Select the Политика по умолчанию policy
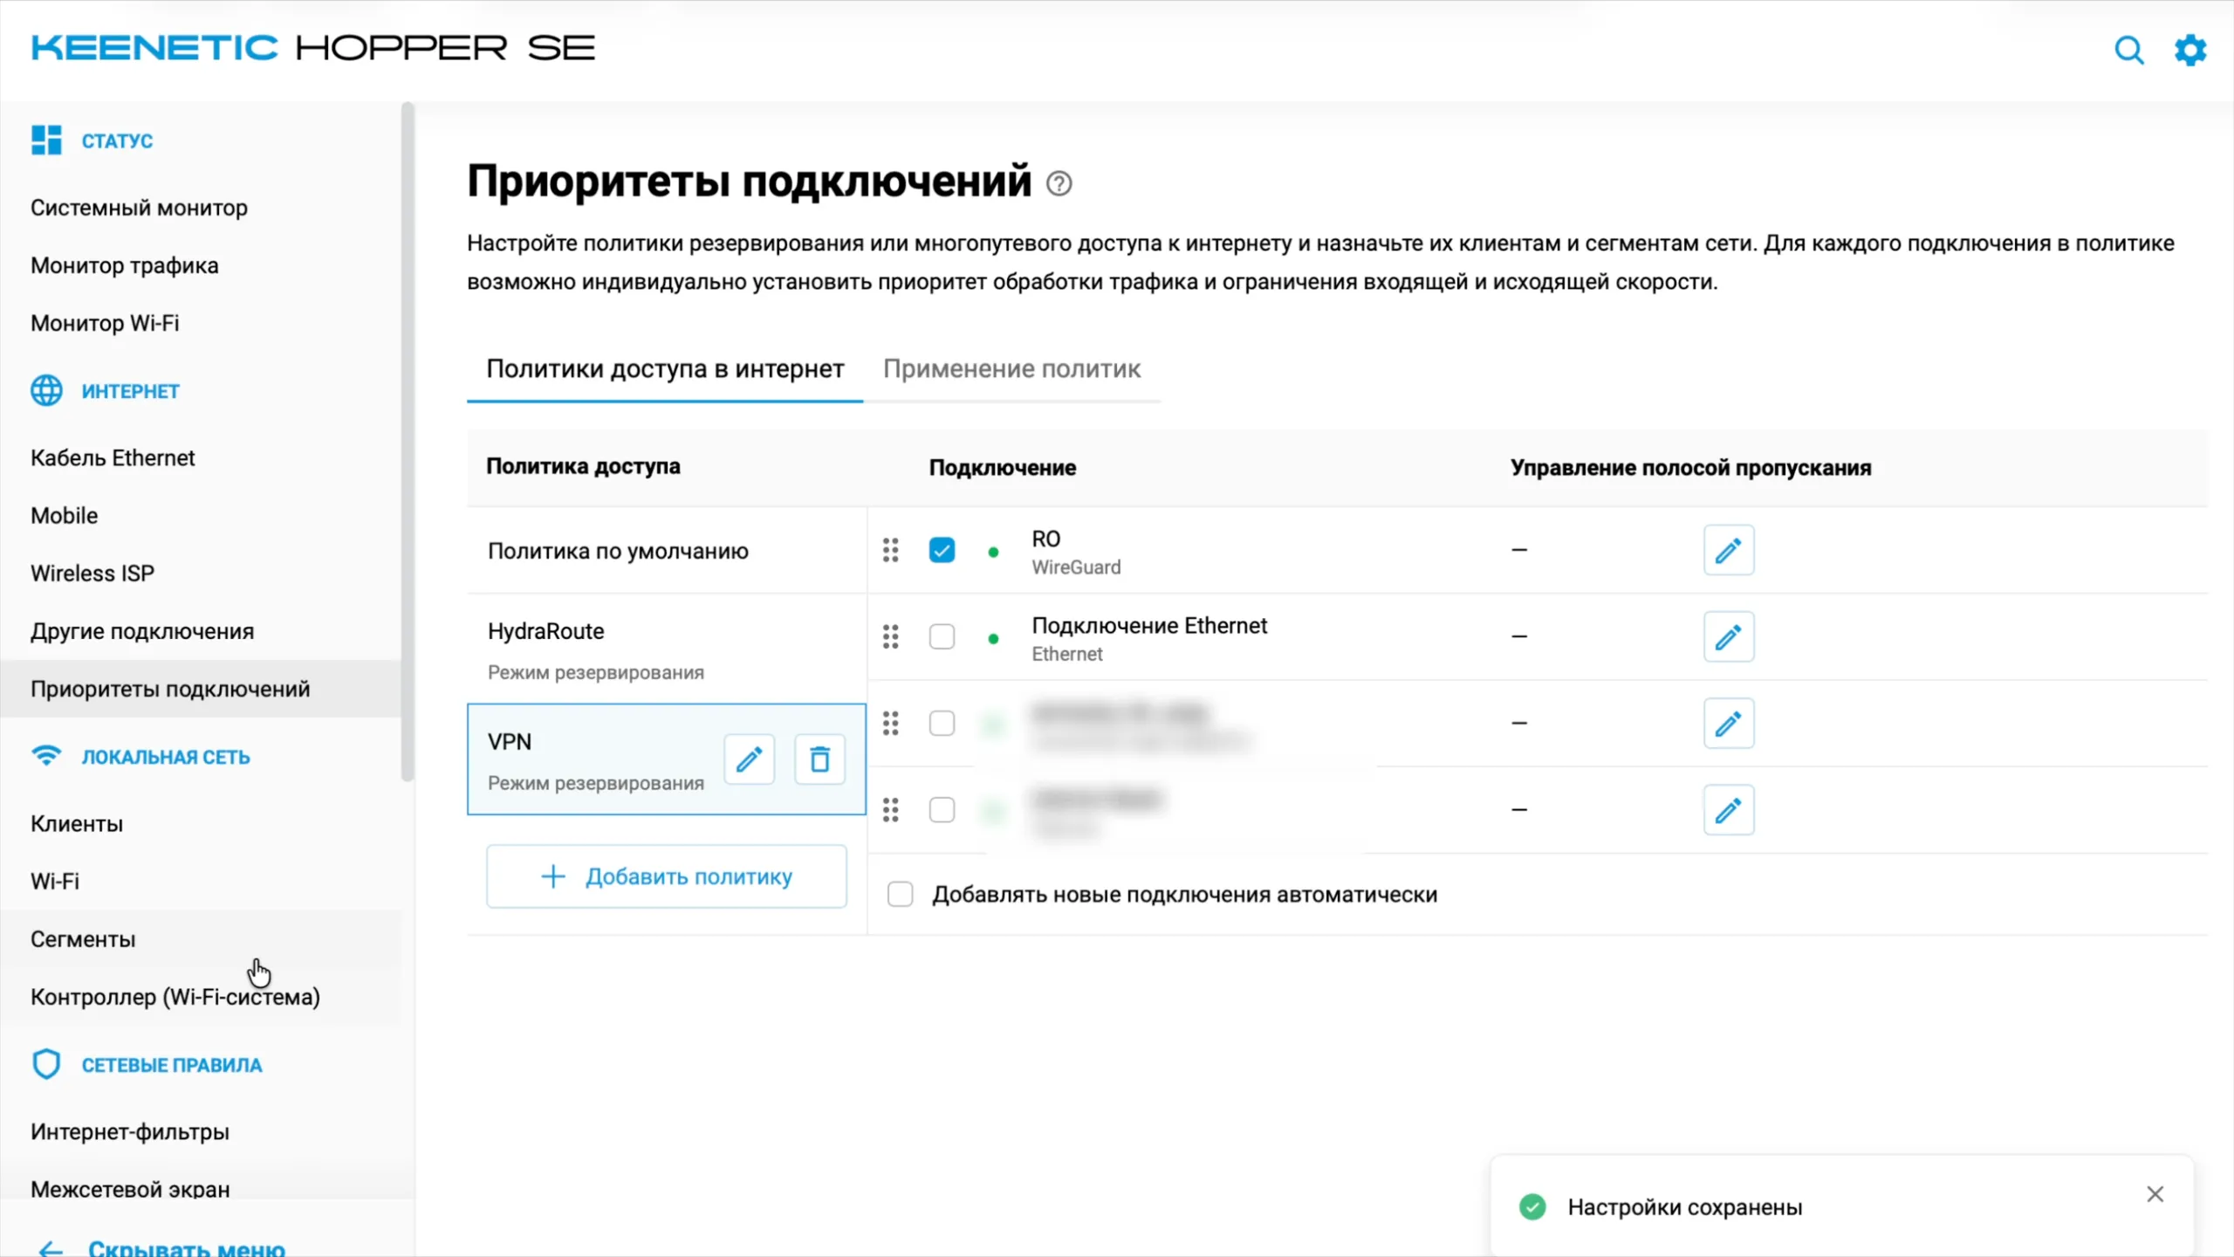Image resolution: width=2234 pixels, height=1257 pixels. click(x=667, y=551)
